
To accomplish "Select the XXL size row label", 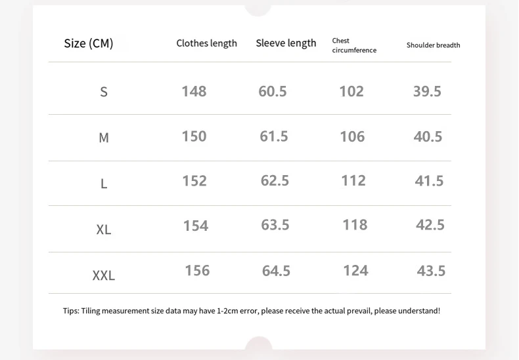I will coord(104,276).
